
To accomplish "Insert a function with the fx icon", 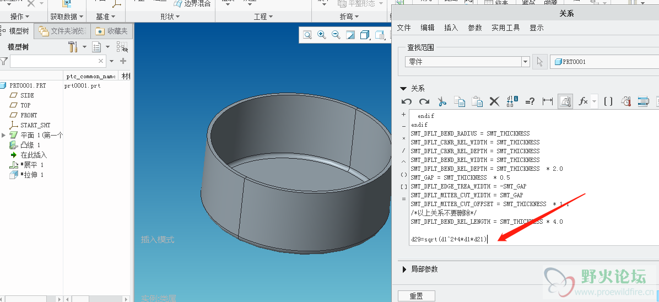I will pyautogui.click(x=584, y=101).
